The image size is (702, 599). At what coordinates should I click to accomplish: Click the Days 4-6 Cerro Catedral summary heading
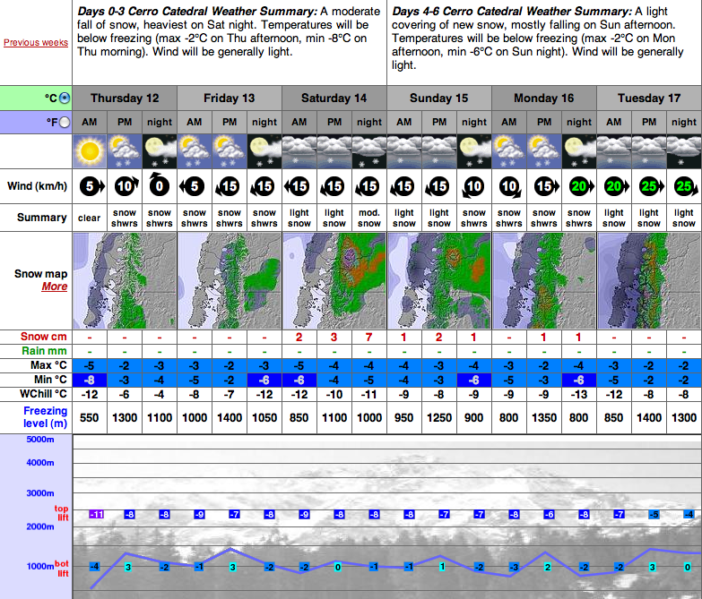pos(513,11)
